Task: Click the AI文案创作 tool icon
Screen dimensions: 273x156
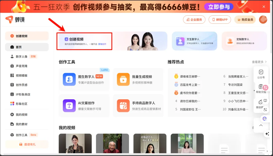Action: click(x=69, y=106)
